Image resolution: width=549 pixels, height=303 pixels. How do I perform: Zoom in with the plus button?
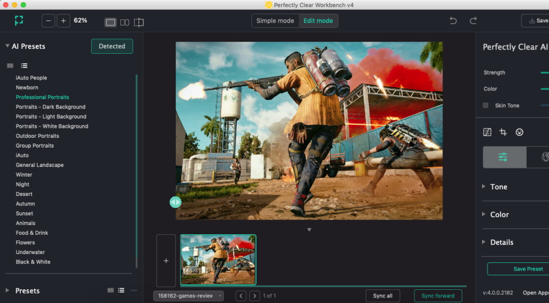tap(63, 21)
